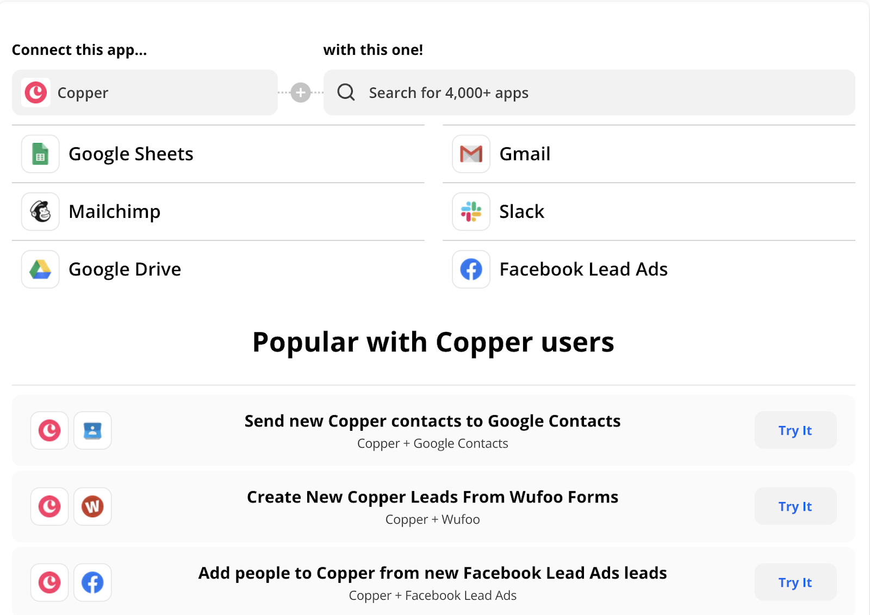Click the Popular with Copper users heading
The width and height of the screenshot is (870, 615).
point(433,342)
